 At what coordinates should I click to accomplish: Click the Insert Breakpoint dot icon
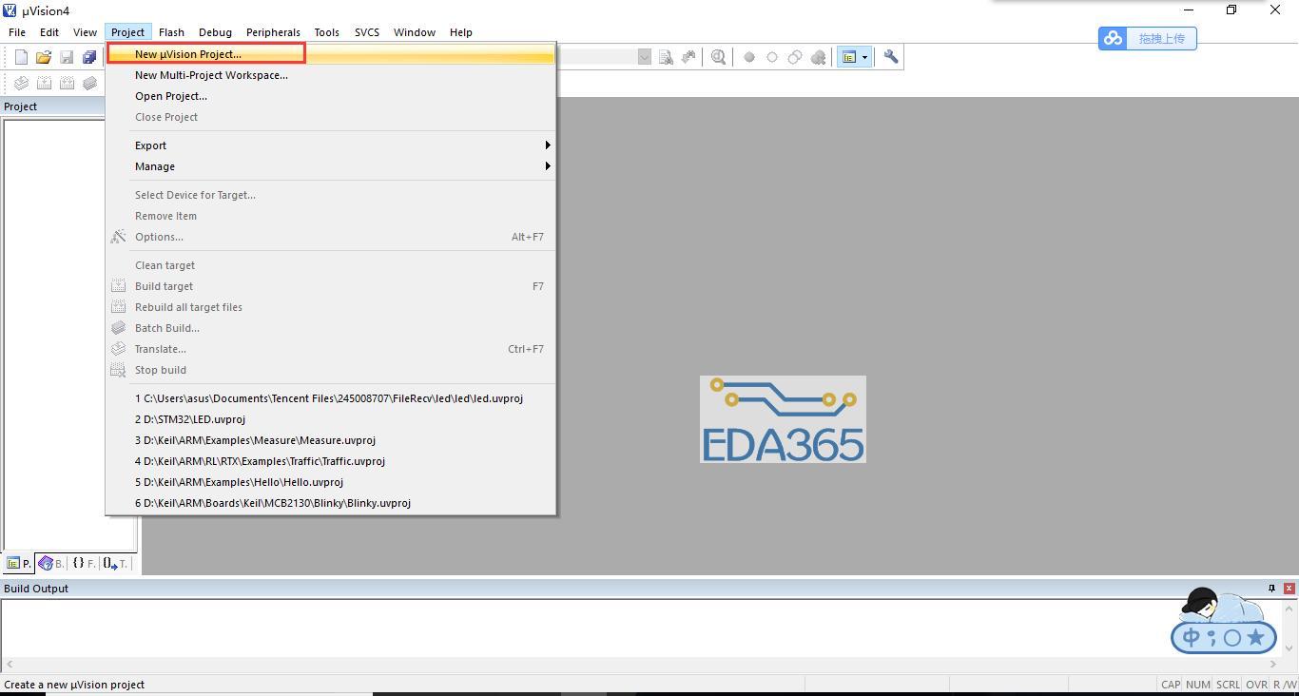(749, 57)
